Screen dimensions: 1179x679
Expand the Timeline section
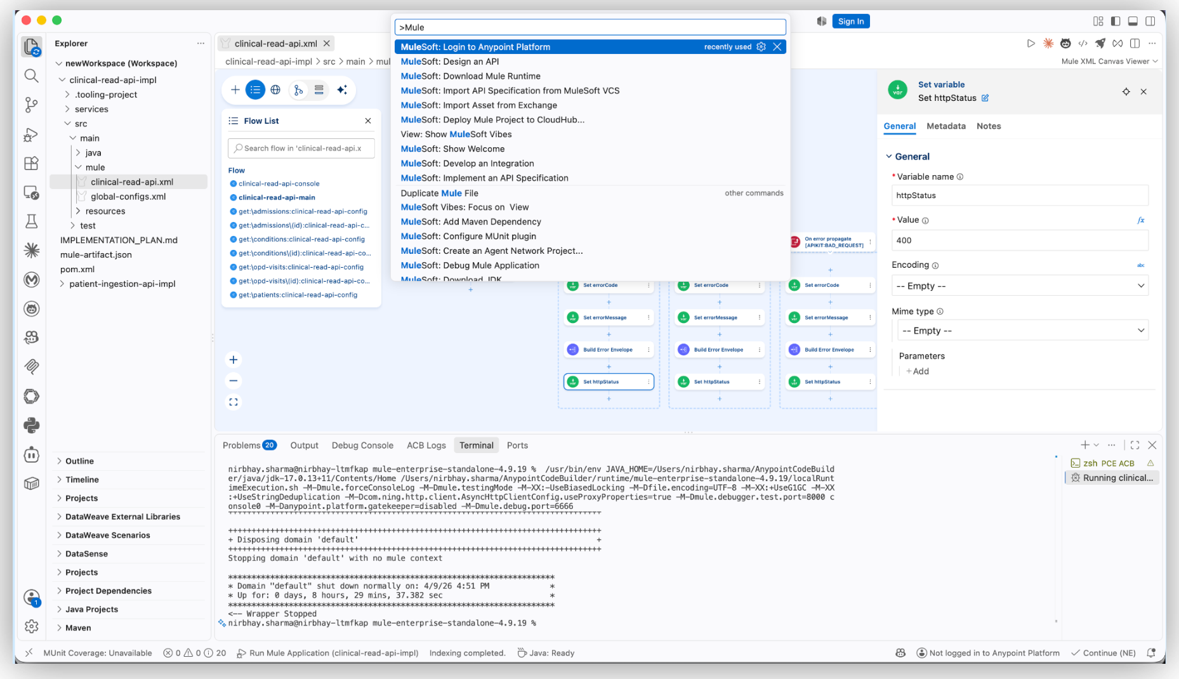[x=59, y=480]
